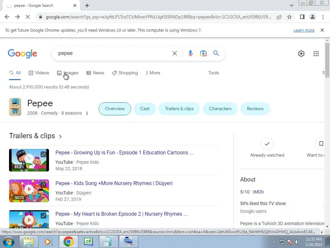Open the Chrome three-dot menu
This screenshot has height=248, width=330.
(323, 17)
